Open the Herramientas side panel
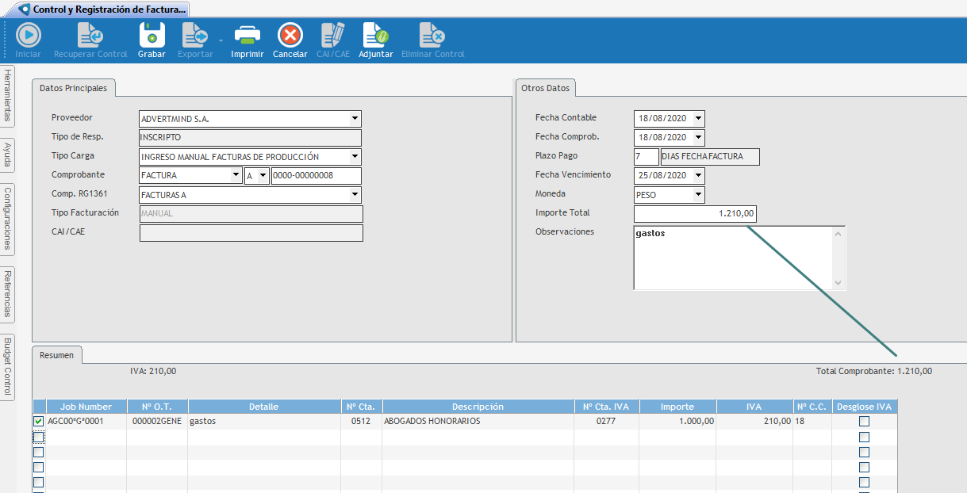 (7, 95)
